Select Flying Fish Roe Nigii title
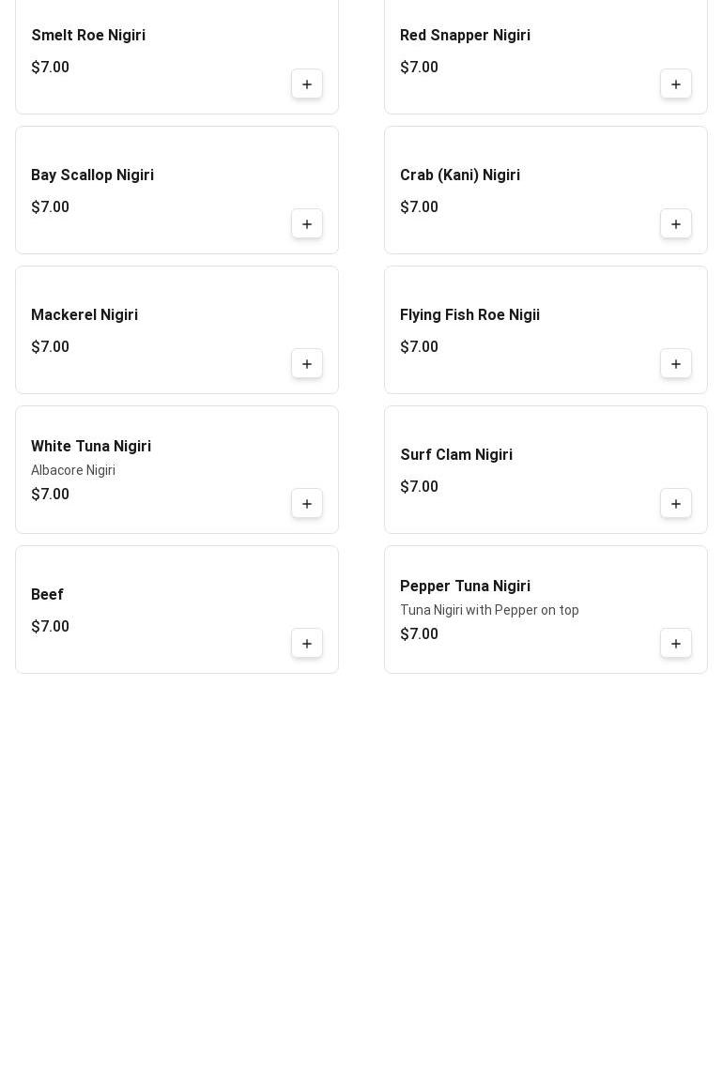This screenshot has width=723, height=1082. point(469,315)
